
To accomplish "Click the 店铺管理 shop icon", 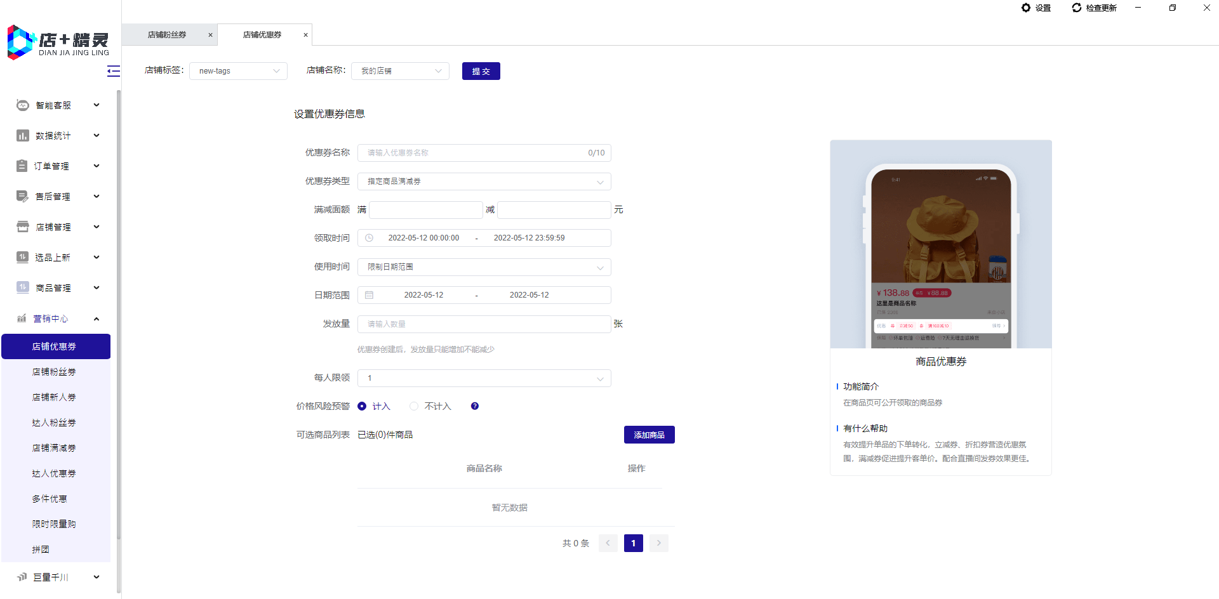I will point(23,227).
